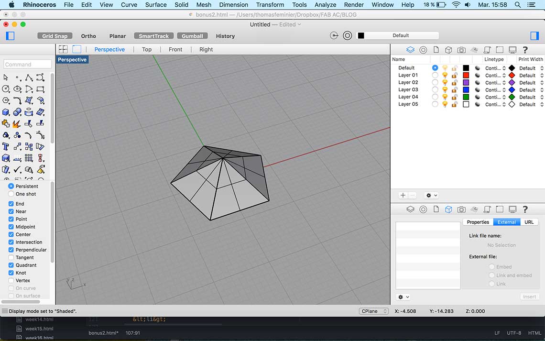Click the rectangular Array grid tool
545x341 pixels.
click(x=29, y=158)
